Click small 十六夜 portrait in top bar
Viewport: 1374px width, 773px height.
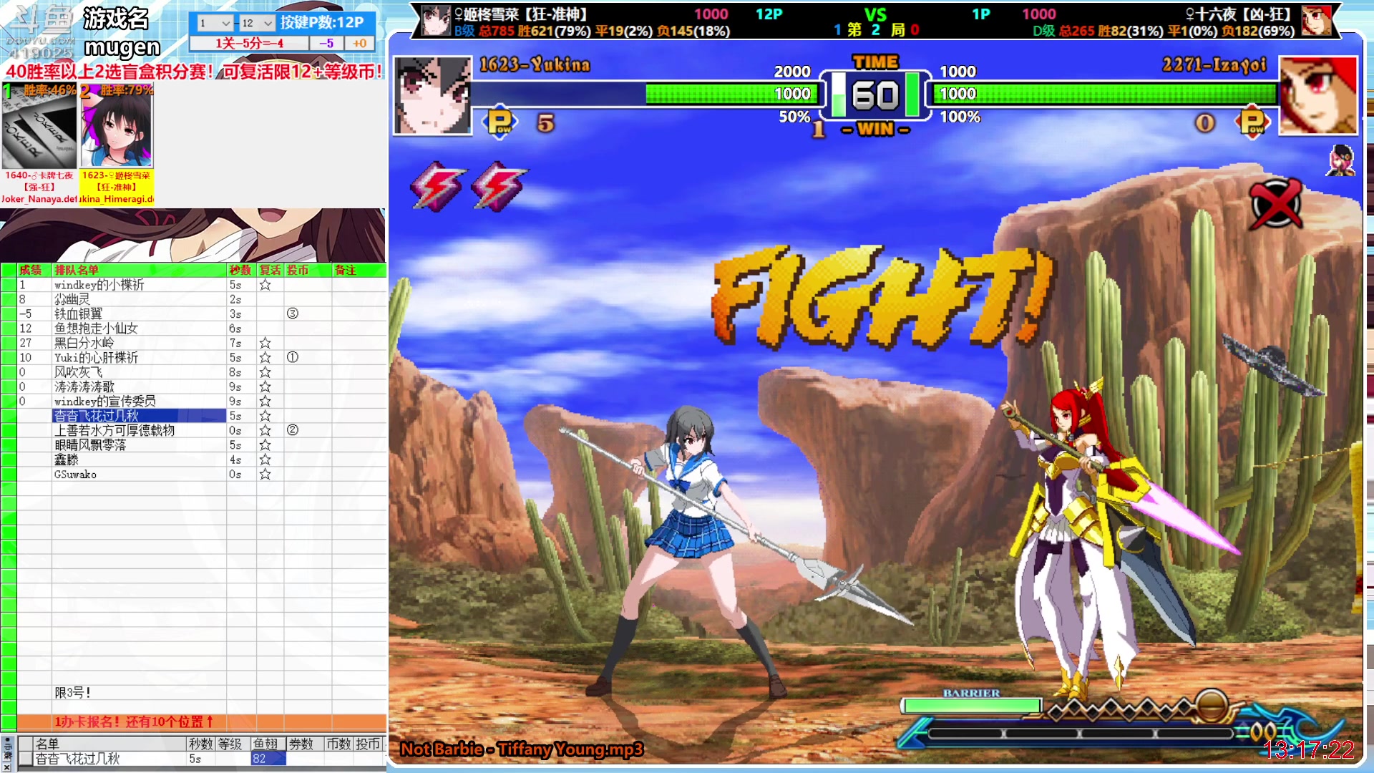point(1316,21)
